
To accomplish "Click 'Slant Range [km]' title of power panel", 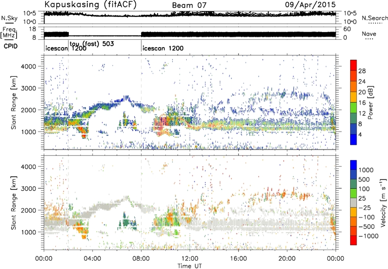I will (14, 102).
